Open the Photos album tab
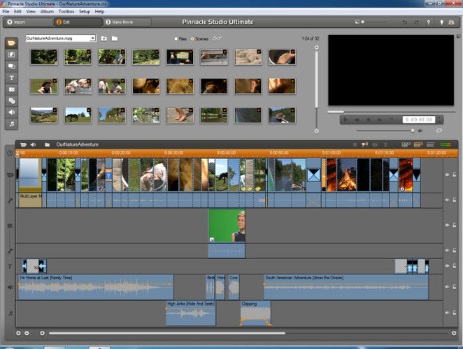Screen dimensions: 463x349 coord(11,89)
